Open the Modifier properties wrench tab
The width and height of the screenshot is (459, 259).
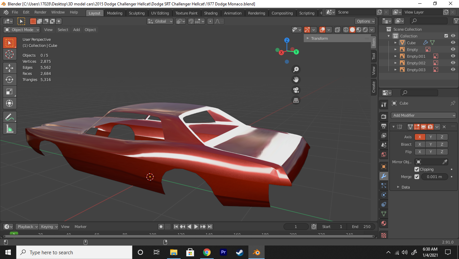coord(384,176)
